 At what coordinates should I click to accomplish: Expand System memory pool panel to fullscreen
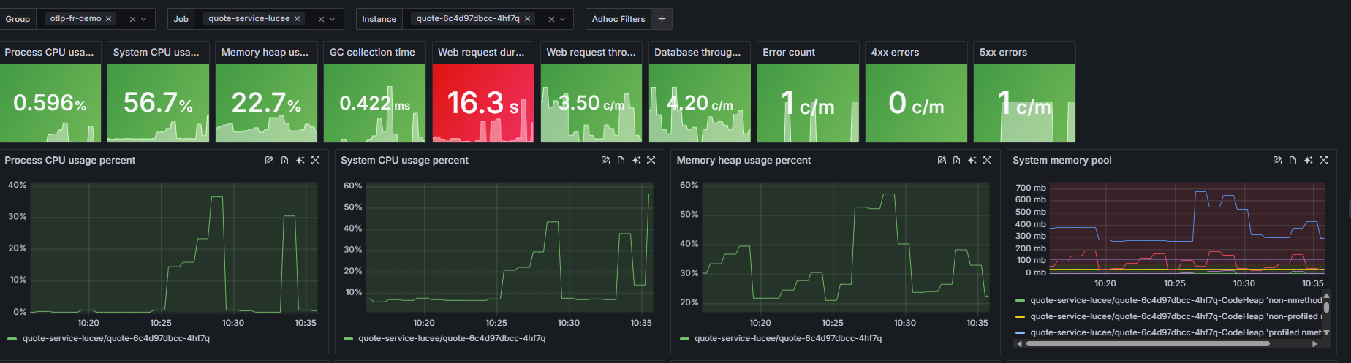[1323, 161]
